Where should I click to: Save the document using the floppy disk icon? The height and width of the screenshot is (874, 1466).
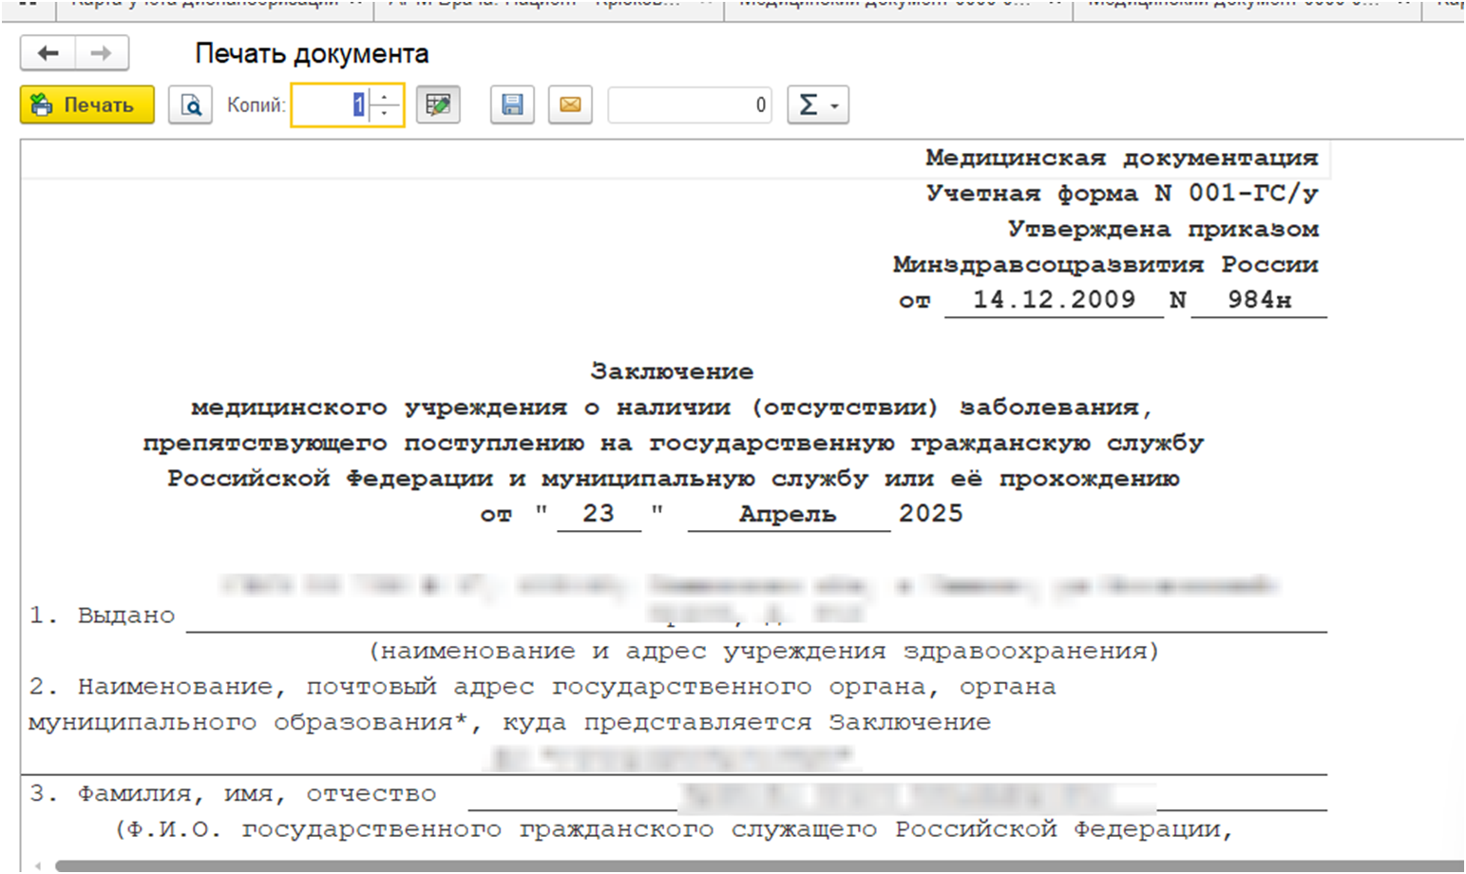point(512,104)
